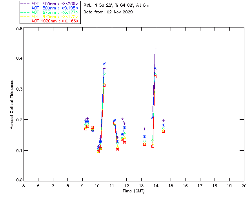
Task: Click the 0.2 y-axis tick label
Action: [x=19, y=120]
